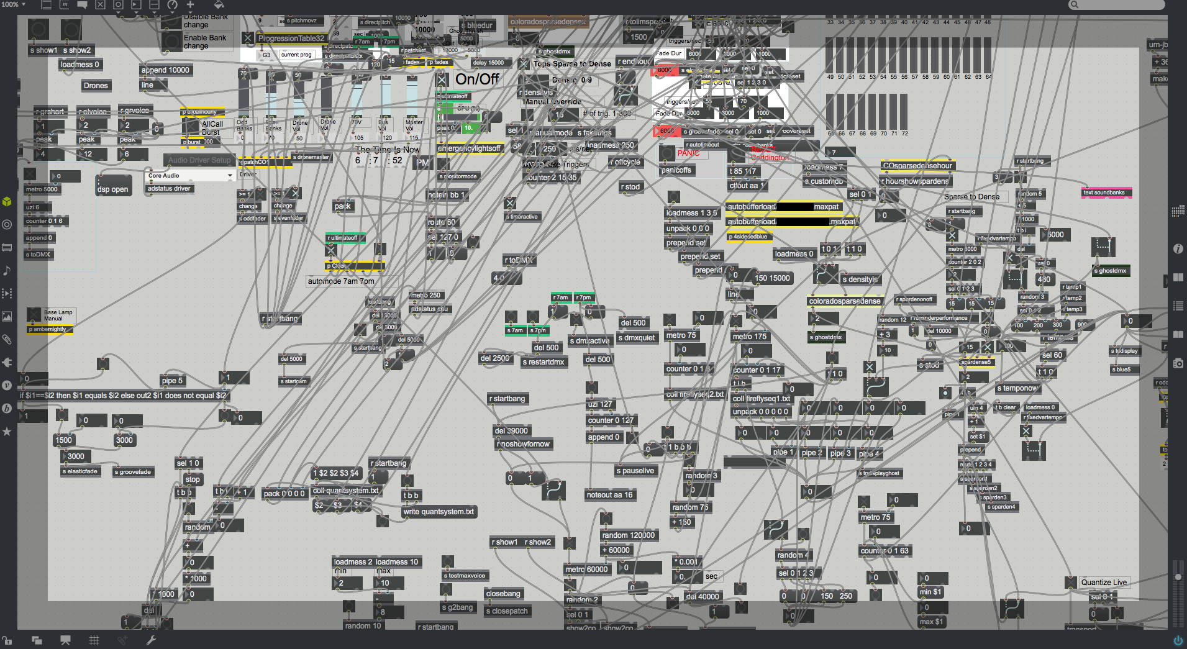Click new view icon in bottom toolbar

click(37, 640)
